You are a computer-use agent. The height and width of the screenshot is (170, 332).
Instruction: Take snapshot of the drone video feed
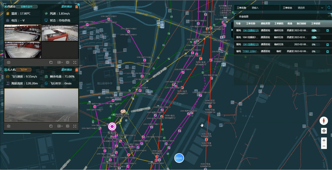[9, 126]
